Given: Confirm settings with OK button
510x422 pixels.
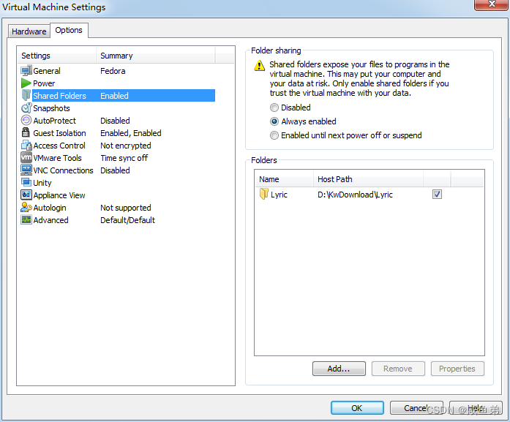Looking at the screenshot, I should pos(357,408).
